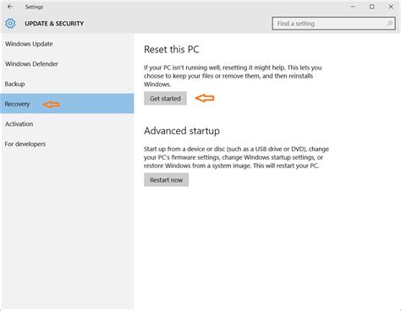Open the Windows Defender section
The width and height of the screenshot is (401, 311).
[x=67, y=64]
